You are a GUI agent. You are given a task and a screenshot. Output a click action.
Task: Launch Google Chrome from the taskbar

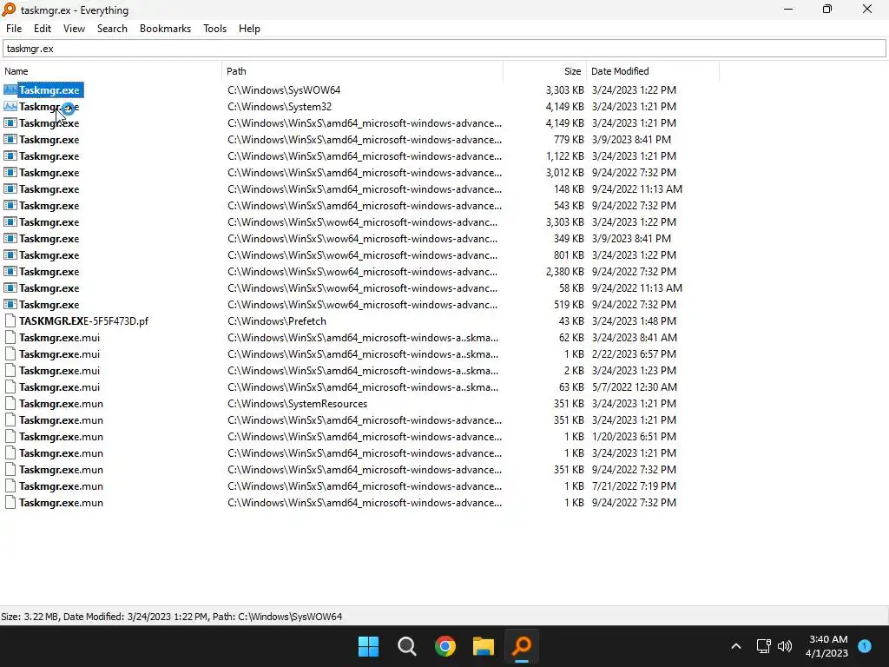pos(445,646)
